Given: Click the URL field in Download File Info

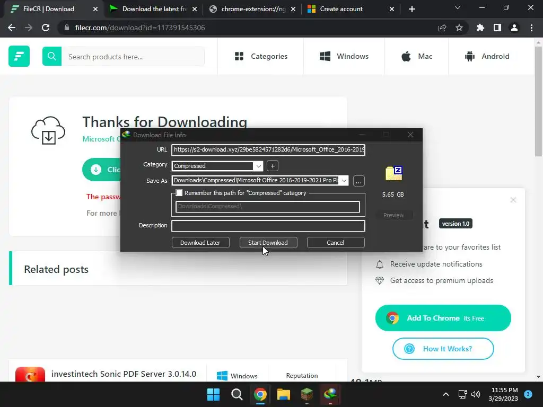Looking at the screenshot, I should [x=268, y=150].
